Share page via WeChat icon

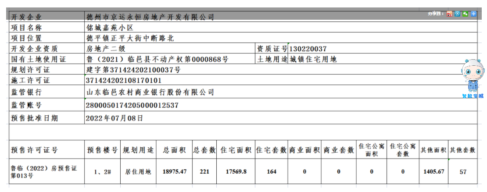[x=465, y=14]
